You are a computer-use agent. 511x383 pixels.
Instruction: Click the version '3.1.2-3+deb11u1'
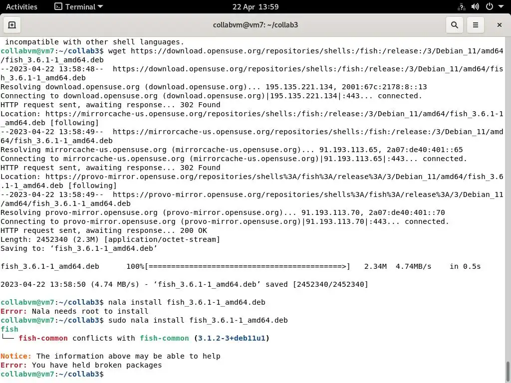pos(232,338)
